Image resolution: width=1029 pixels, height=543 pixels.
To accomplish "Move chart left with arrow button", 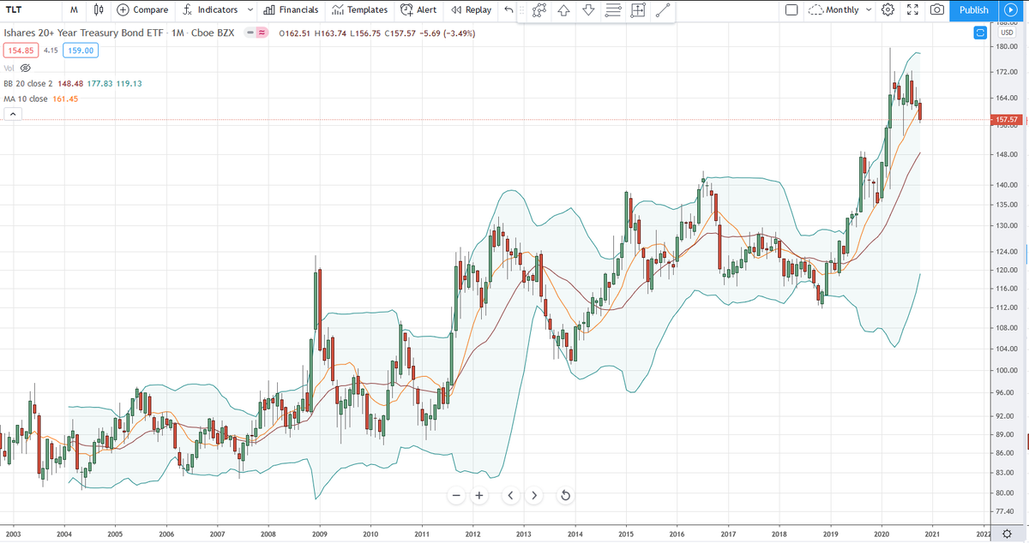I will 511,495.
